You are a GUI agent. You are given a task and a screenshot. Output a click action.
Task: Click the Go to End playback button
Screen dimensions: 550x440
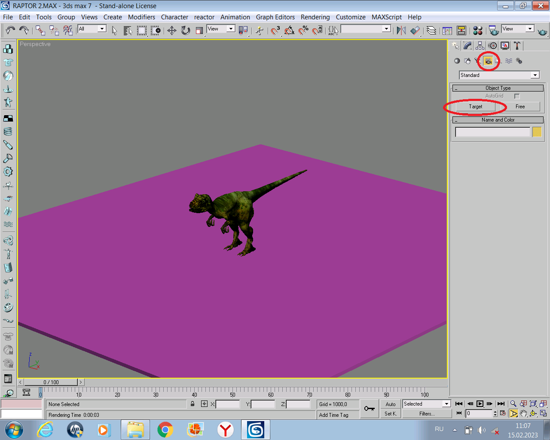(501, 404)
